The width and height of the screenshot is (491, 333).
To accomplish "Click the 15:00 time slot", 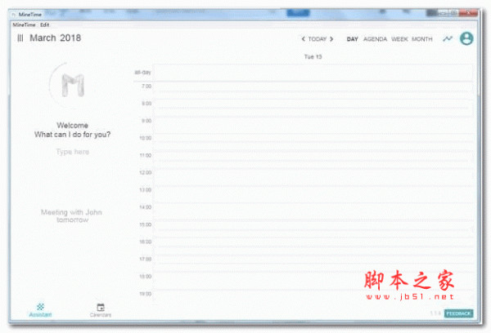I will 313,229.
